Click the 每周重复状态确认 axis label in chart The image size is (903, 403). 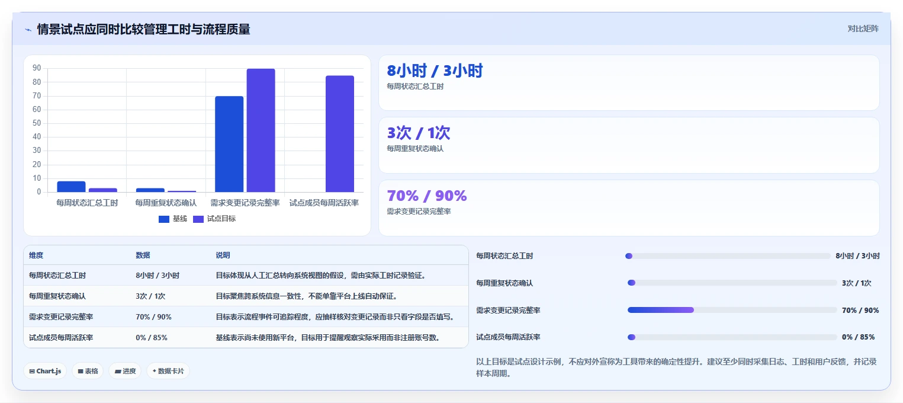point(166,203)
